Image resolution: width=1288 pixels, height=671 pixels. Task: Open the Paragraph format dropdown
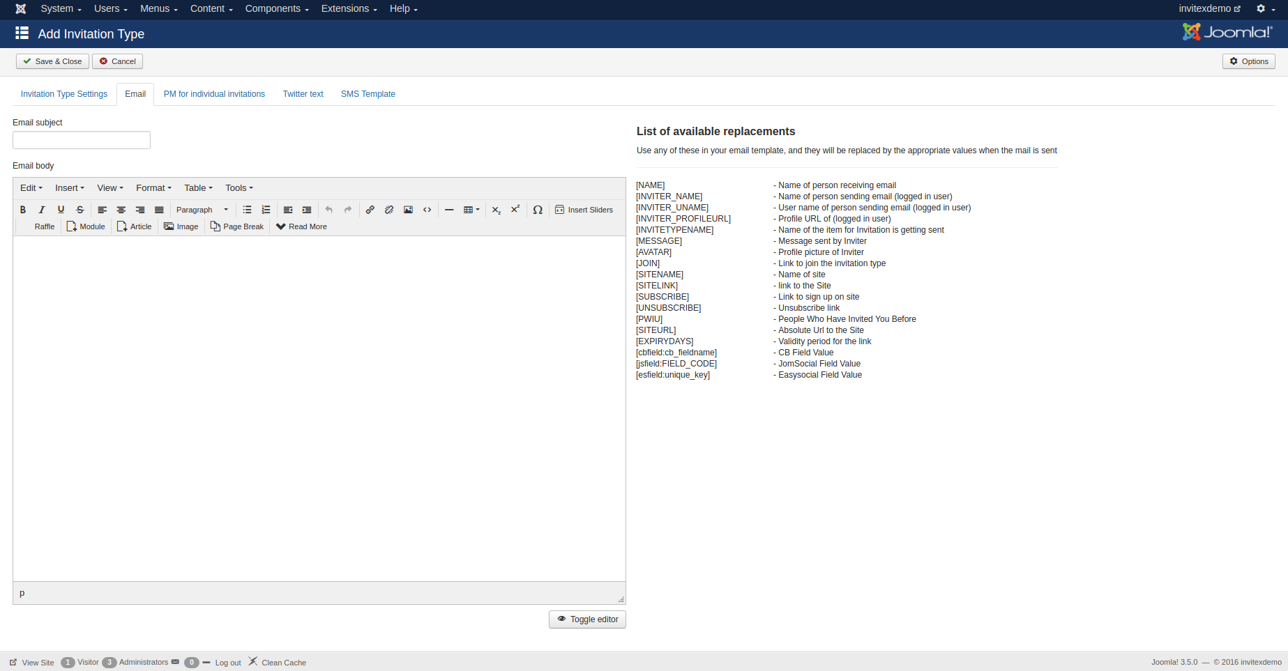pos(202,210)
